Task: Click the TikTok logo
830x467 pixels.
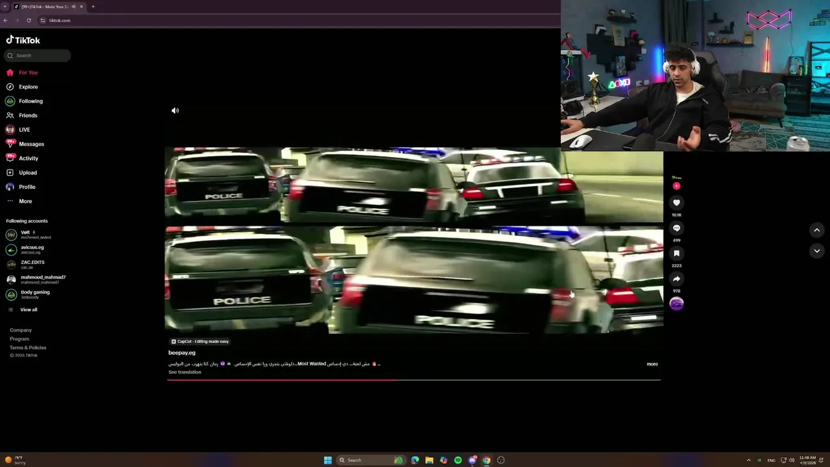Action: [x=23, y=40]
